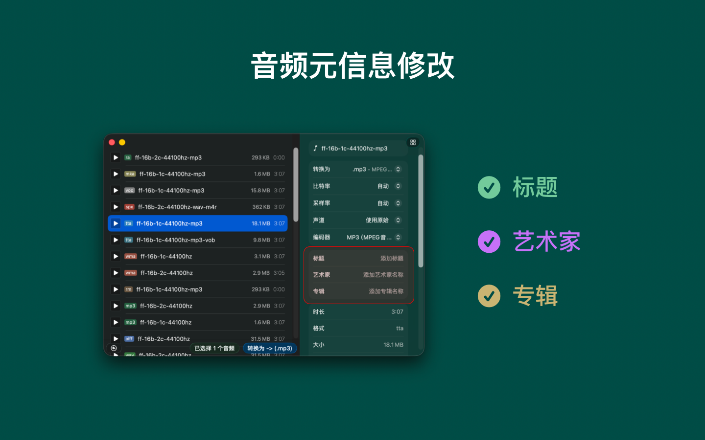705x440 pixels.
Task: Open the grid layout icon top right
Action: 413,142
